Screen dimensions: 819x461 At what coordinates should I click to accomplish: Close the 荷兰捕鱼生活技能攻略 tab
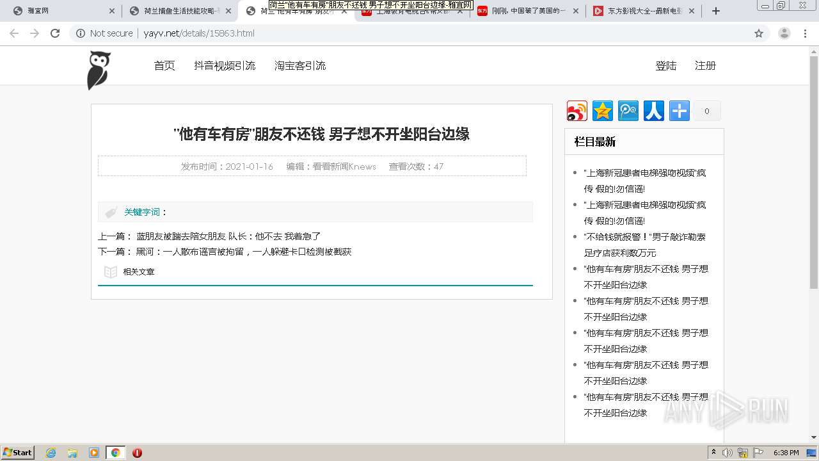click(x=228, y=11)
